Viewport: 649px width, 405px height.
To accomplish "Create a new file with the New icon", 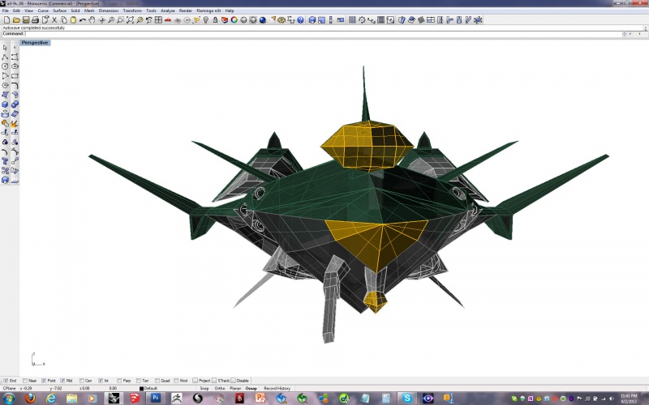I will coord(6,19).
